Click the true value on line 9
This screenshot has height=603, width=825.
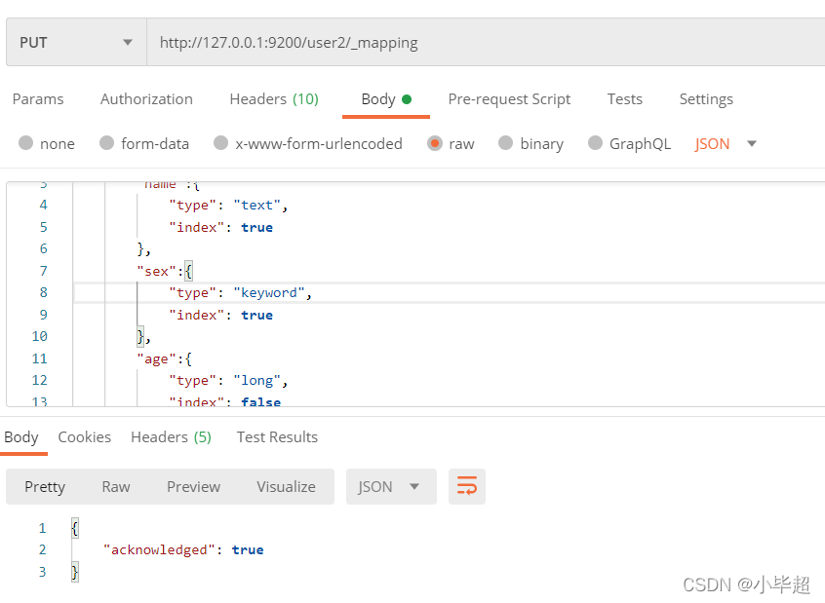point(256,315)
